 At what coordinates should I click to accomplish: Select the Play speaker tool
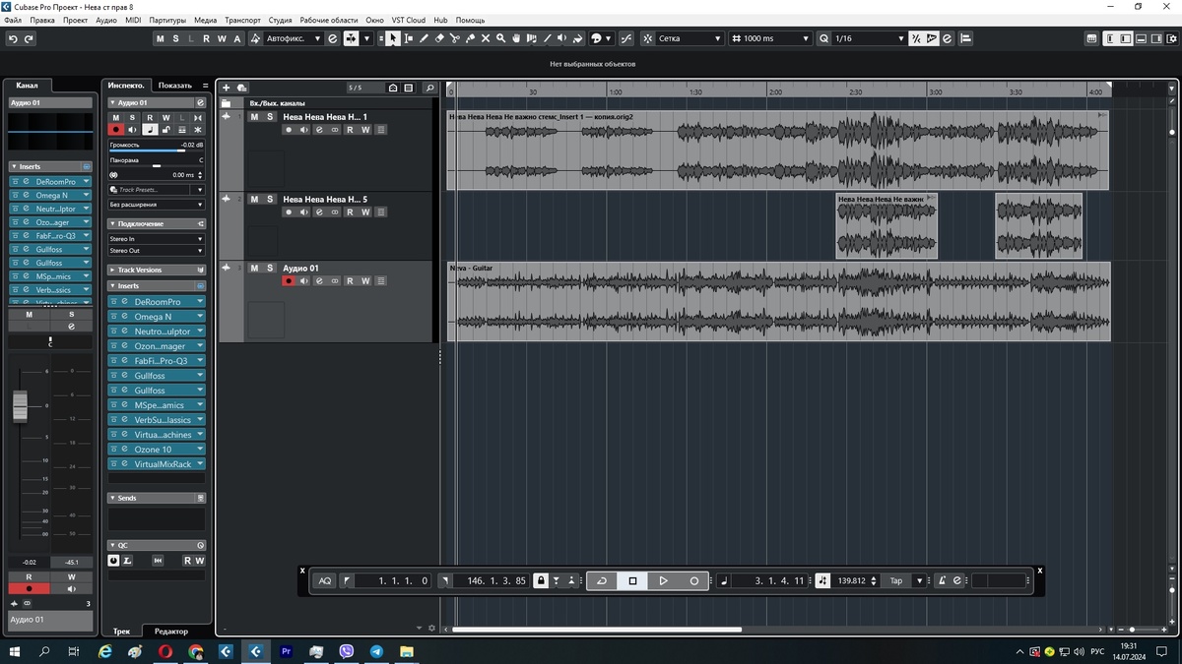click(563, 38)
